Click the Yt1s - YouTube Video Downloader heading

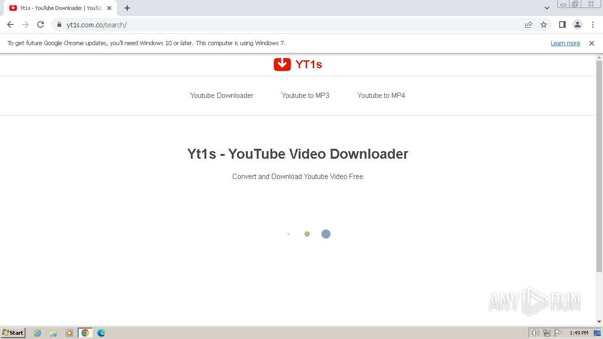[x=298, y=154]
